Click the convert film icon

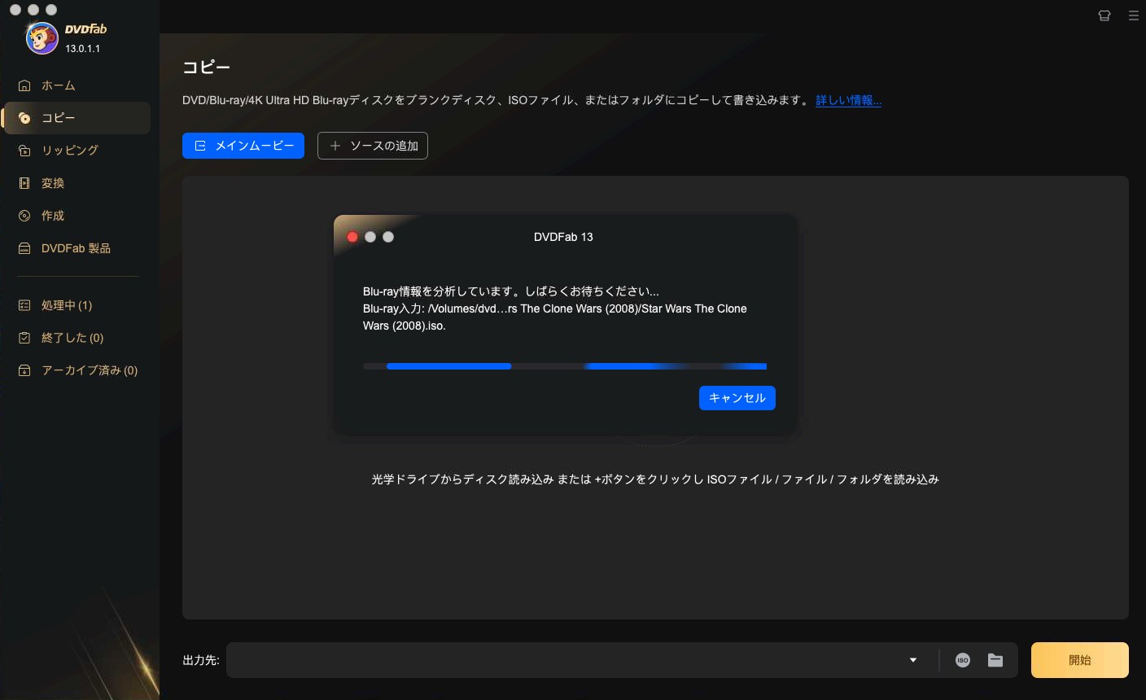(x=24, y=183)
